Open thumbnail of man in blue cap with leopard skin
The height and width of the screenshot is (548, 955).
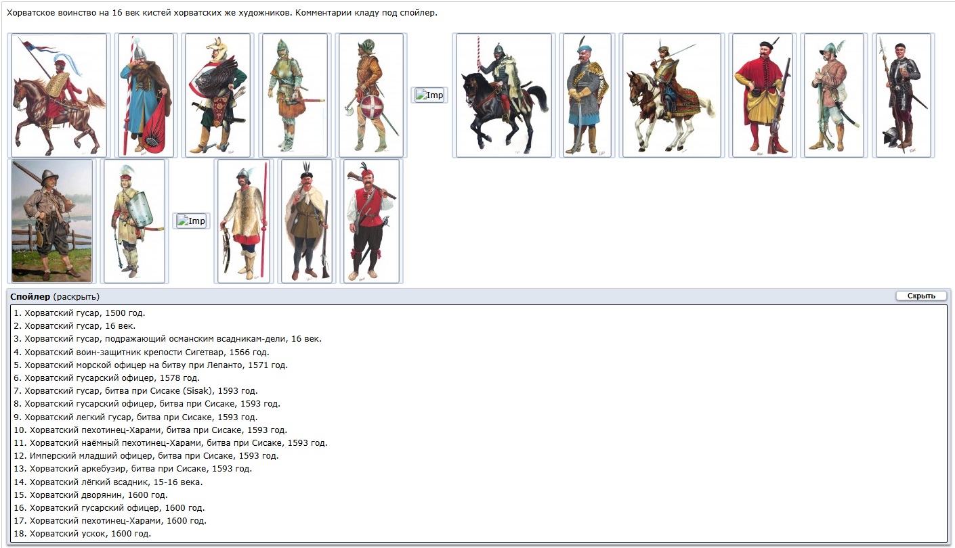587,95
